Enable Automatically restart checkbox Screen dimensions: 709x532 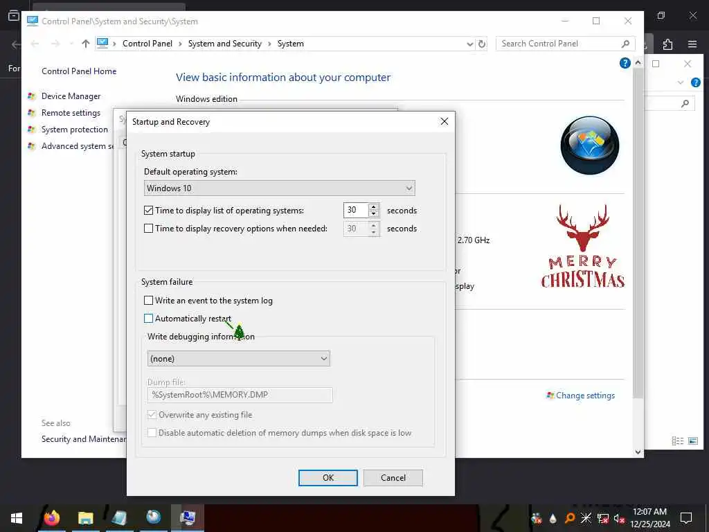click(148, 319)
